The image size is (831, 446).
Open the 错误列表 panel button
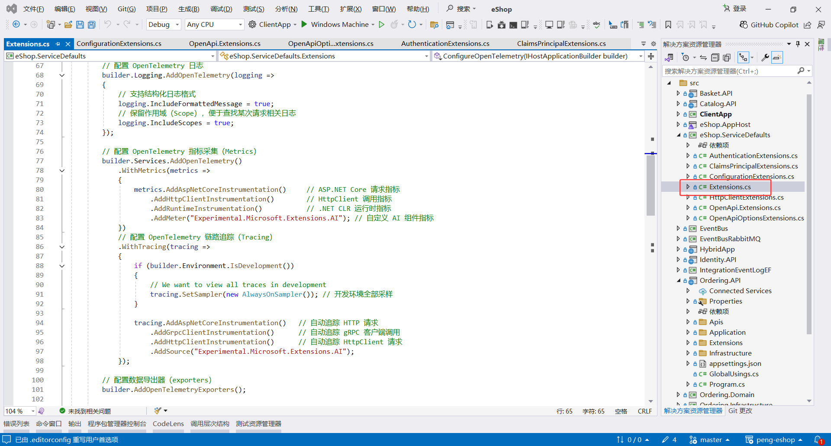pyautogui.click(x=16, y=424)
